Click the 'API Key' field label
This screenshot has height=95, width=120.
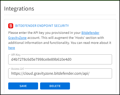coord(16,55)
